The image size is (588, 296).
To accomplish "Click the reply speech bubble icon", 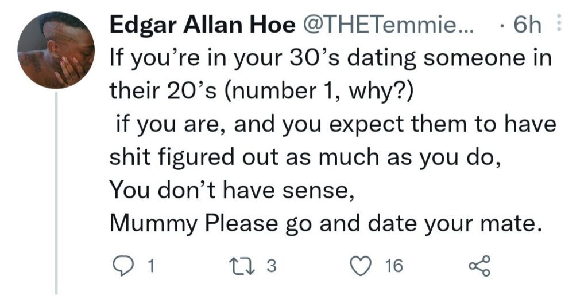I will coord(123,265).
